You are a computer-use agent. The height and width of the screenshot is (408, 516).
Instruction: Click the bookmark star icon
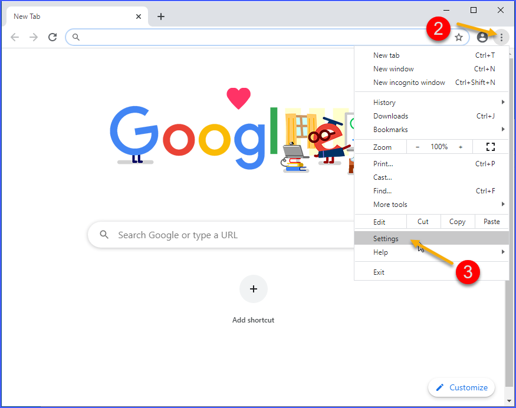[x=459, y=37]
